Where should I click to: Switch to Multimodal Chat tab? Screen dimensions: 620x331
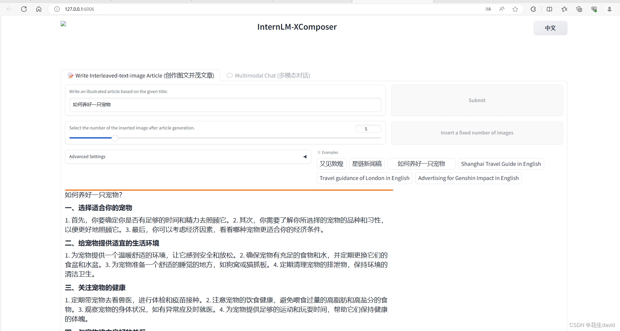click(268, 76)
